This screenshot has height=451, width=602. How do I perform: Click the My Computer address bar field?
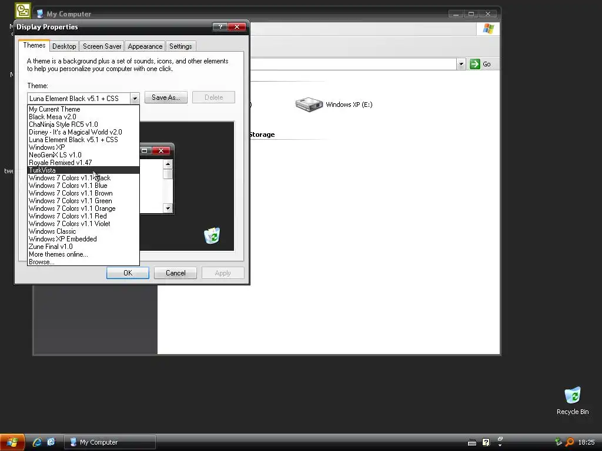point(353,64)
